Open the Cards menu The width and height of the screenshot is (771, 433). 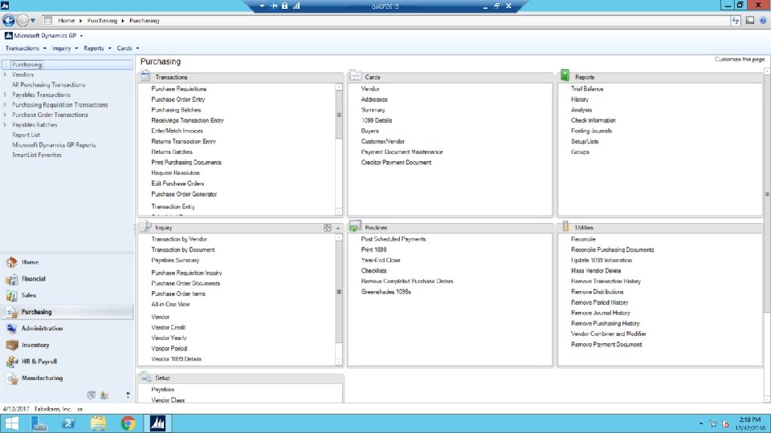point(128,48)
